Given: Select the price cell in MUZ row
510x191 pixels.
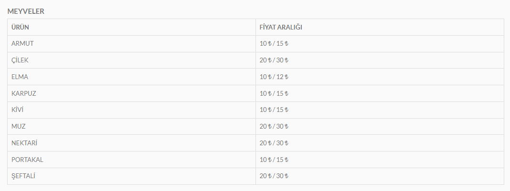Looking at the screenshot, I should click(274, 126).
